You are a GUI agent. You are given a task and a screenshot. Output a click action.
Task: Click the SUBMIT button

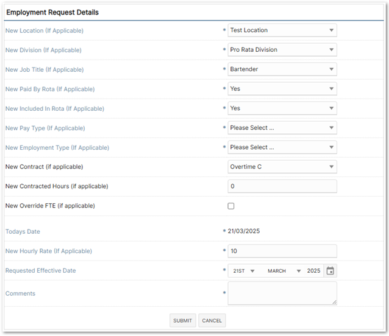coord(182,321)
